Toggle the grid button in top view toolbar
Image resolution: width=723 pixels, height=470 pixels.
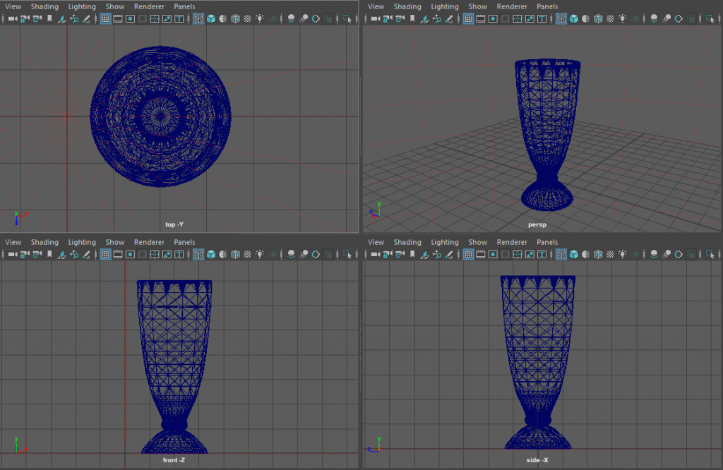pos(105,19)
